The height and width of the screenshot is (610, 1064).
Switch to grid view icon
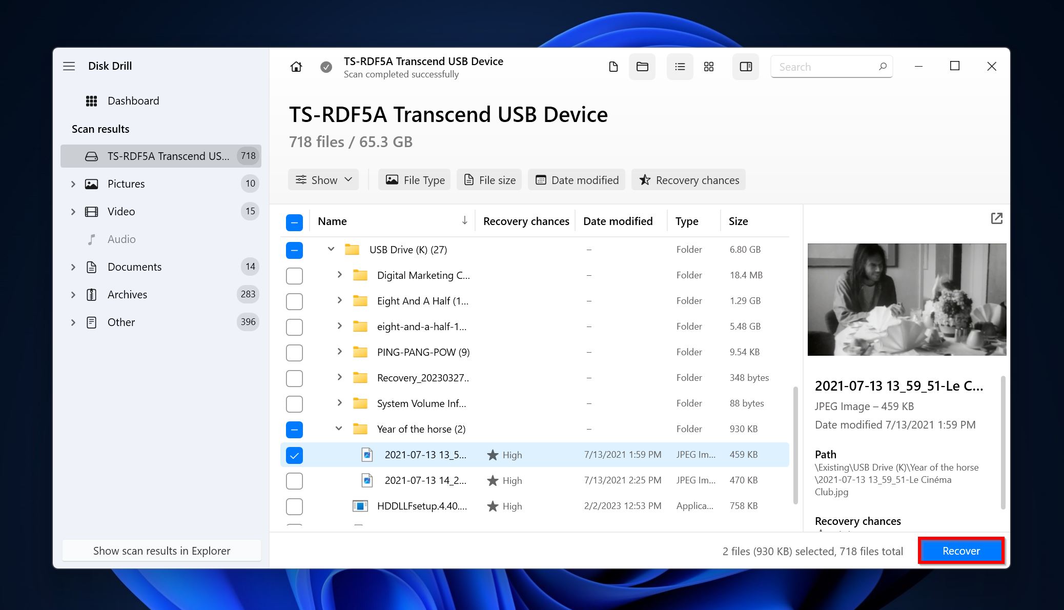[707, 66]
